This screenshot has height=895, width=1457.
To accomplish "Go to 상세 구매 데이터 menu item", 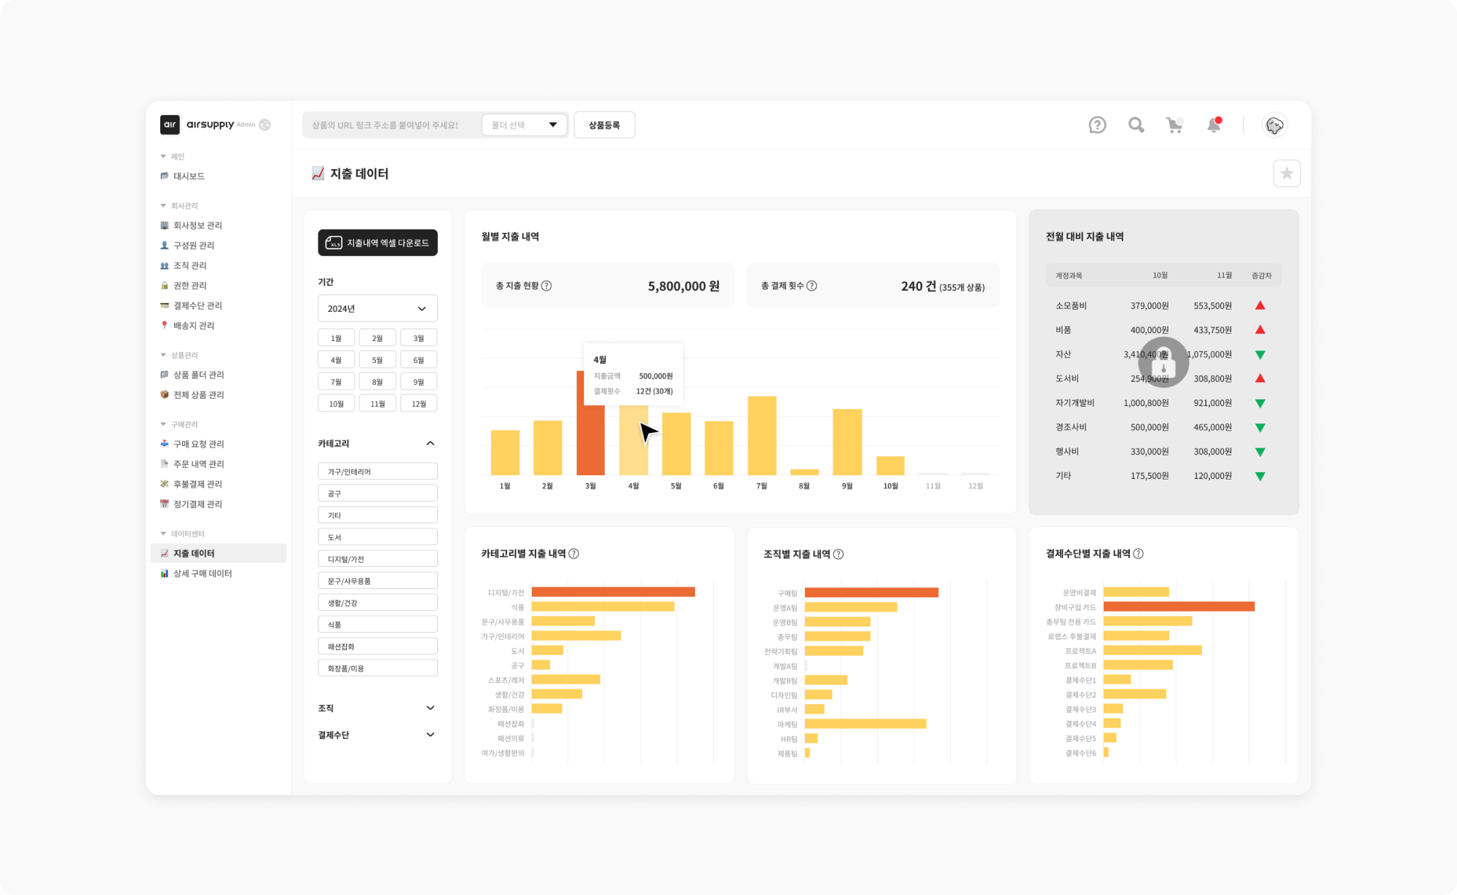I will [202, 574].
